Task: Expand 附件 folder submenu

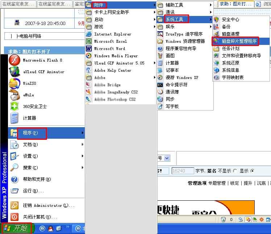Action: point(121,5)
